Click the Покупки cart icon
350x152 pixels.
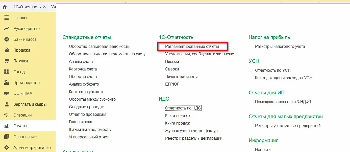coord(7,61)
